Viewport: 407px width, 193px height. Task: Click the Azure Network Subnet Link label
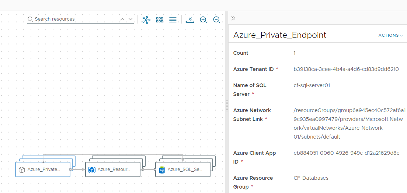[252, 115]
